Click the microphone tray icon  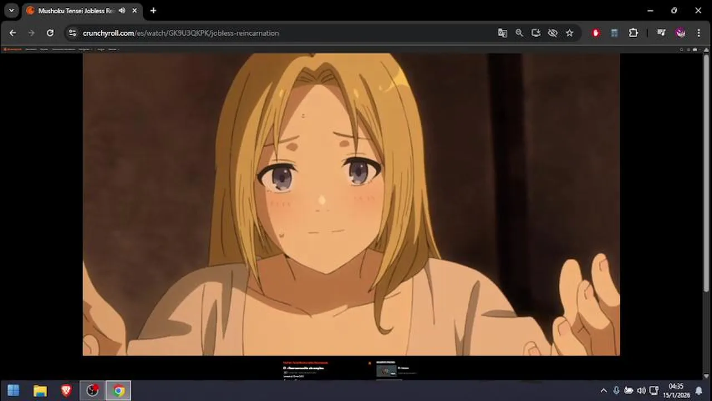(616, 390)
